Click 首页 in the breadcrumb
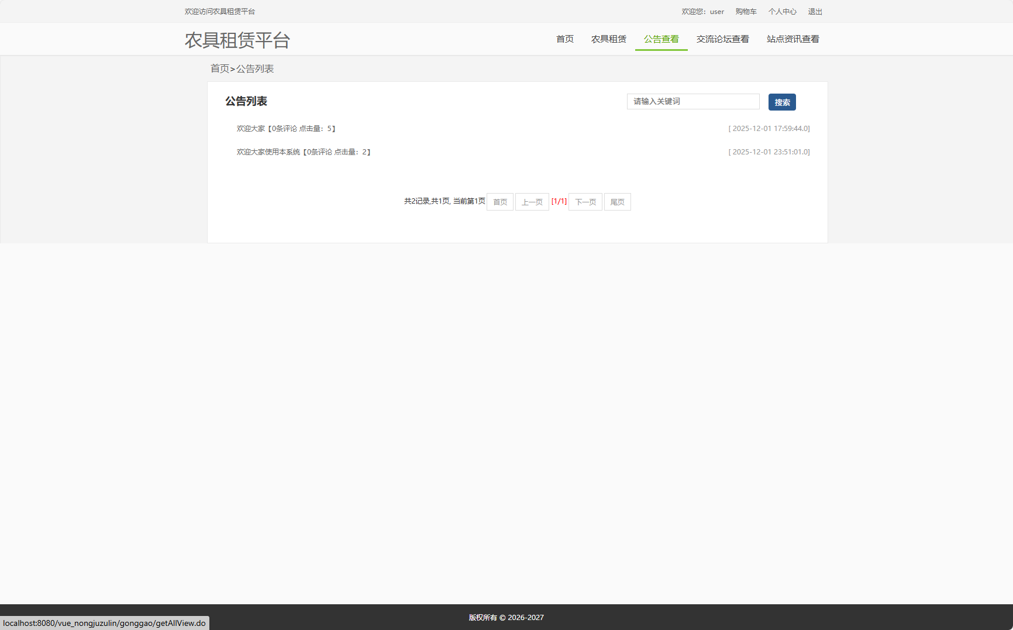 (220, 68)
